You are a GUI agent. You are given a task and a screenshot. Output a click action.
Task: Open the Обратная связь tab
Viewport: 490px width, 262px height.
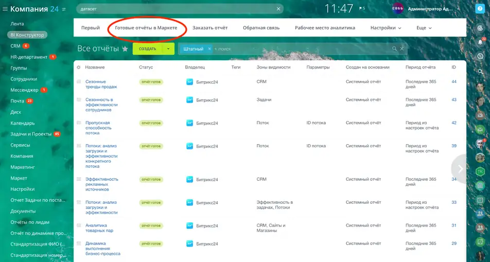click(261, 28)
